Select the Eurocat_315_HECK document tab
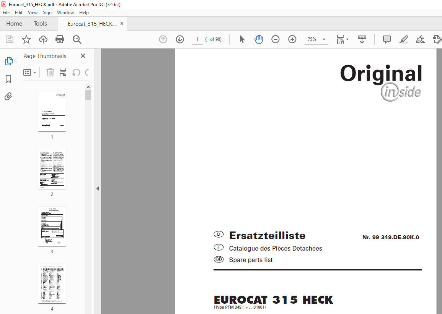The height and width of the screenshot is (314, 442). pyautogui.click(x=92, y=24)
